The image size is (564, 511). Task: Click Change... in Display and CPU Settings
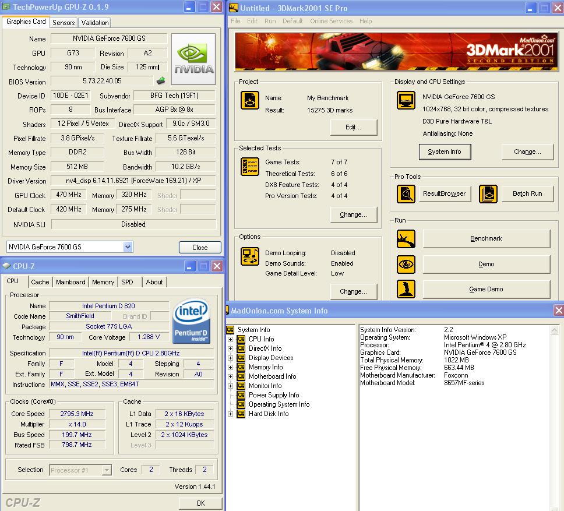[527, 151]
